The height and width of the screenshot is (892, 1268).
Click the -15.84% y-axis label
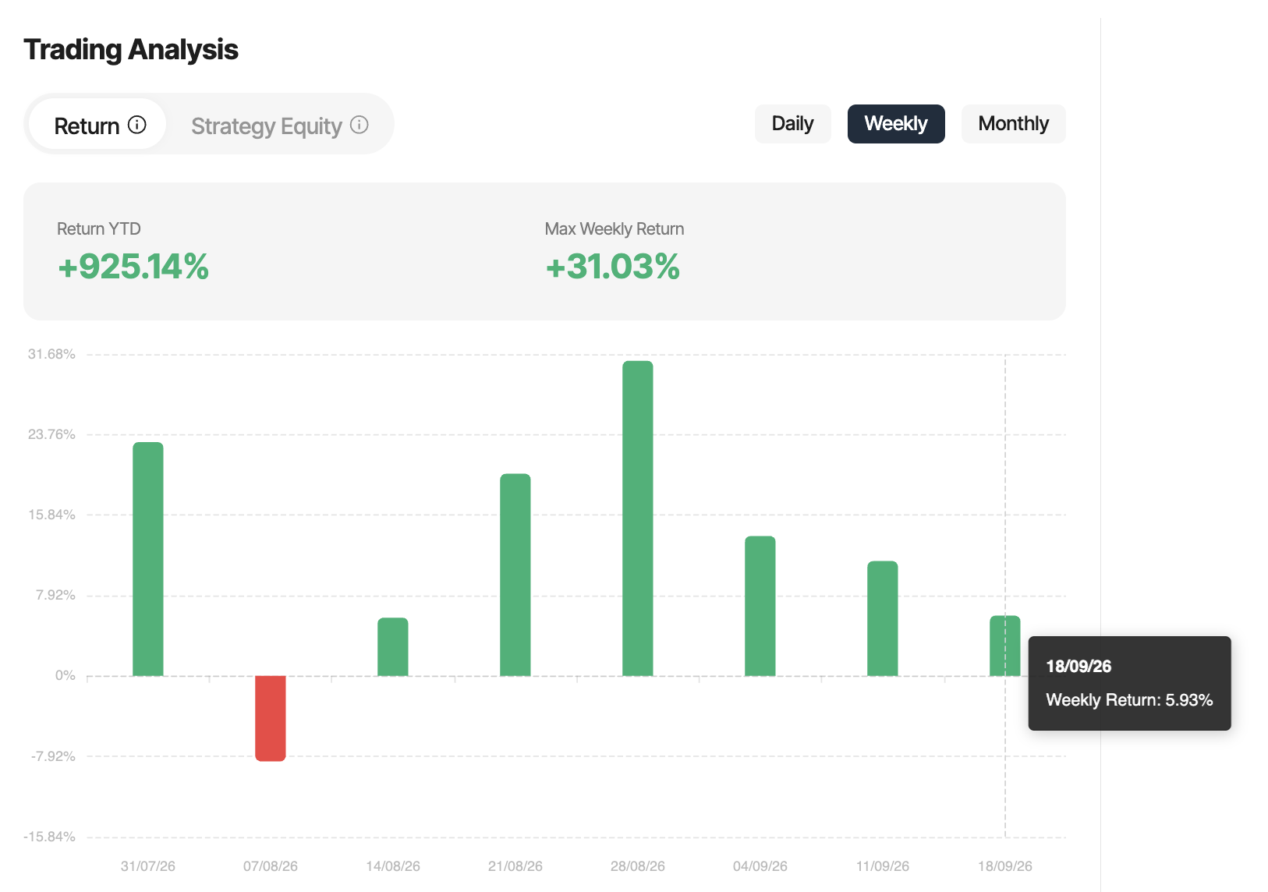(49, 837)
